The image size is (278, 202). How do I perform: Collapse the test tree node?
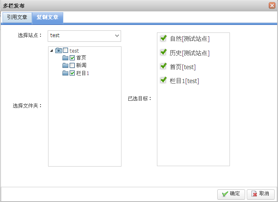click(51, 51)
